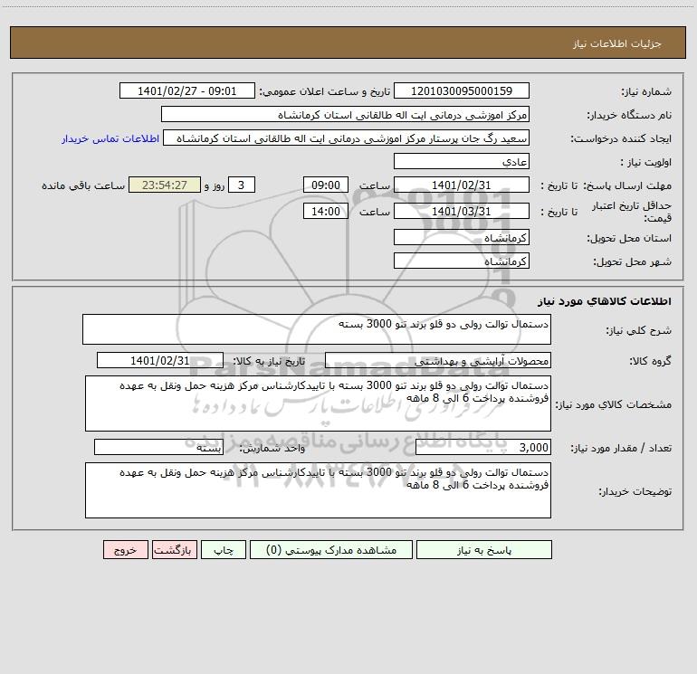Click the remaining days field showing 3
697x674 pixels.
coord(242,185)
